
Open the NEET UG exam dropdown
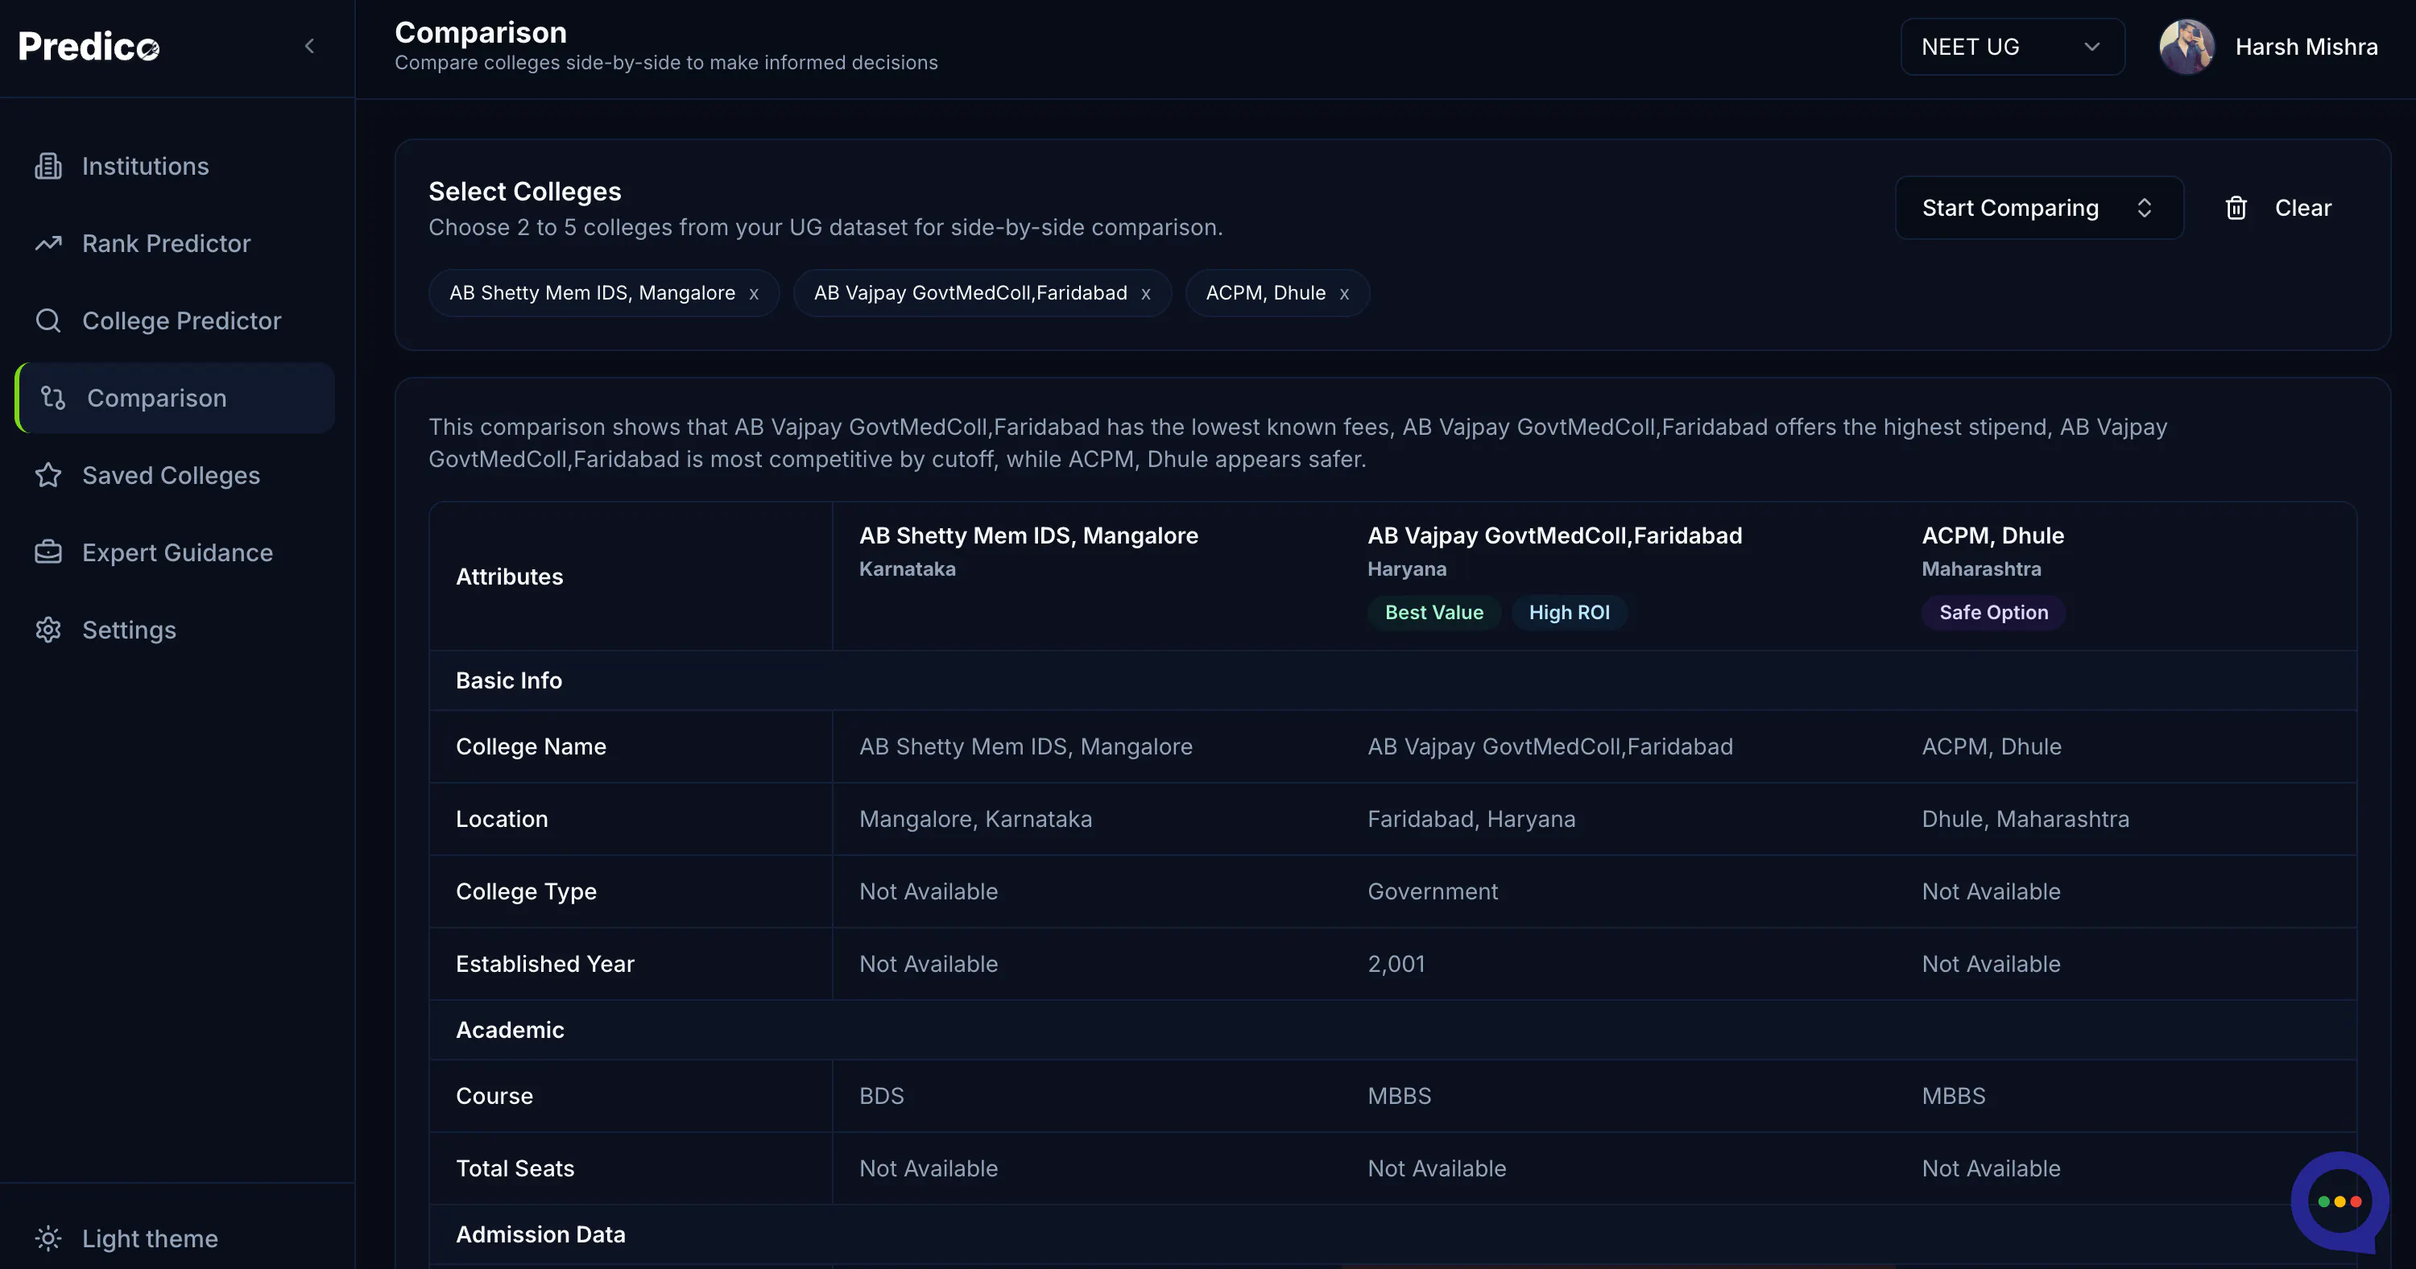(2012, 47)
